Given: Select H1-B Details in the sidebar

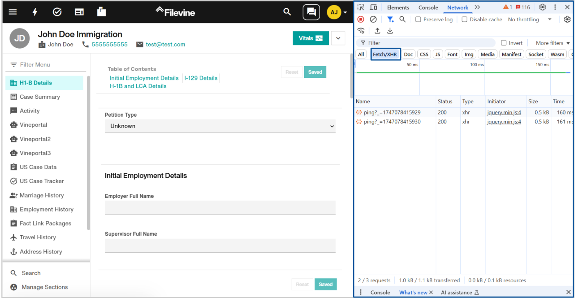Looking at the screenshot, I should coord(44,83).
